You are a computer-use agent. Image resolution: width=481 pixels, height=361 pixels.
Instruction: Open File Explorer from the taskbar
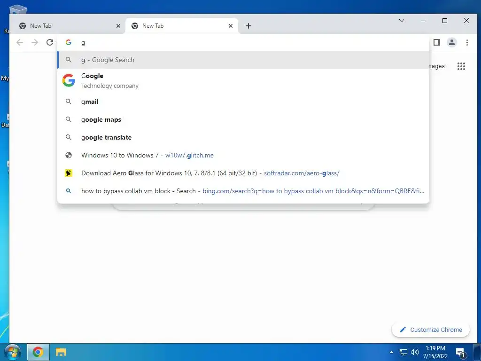pos(61,352)
